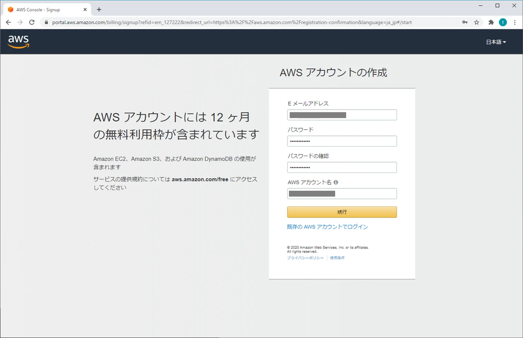Go back with browser back arrow
This screenshot has height=338, width=523.
8,22
